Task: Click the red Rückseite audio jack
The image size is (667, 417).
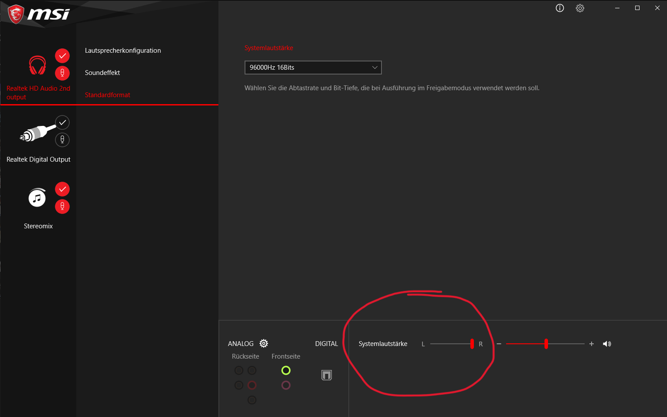Action: [252, 385]
